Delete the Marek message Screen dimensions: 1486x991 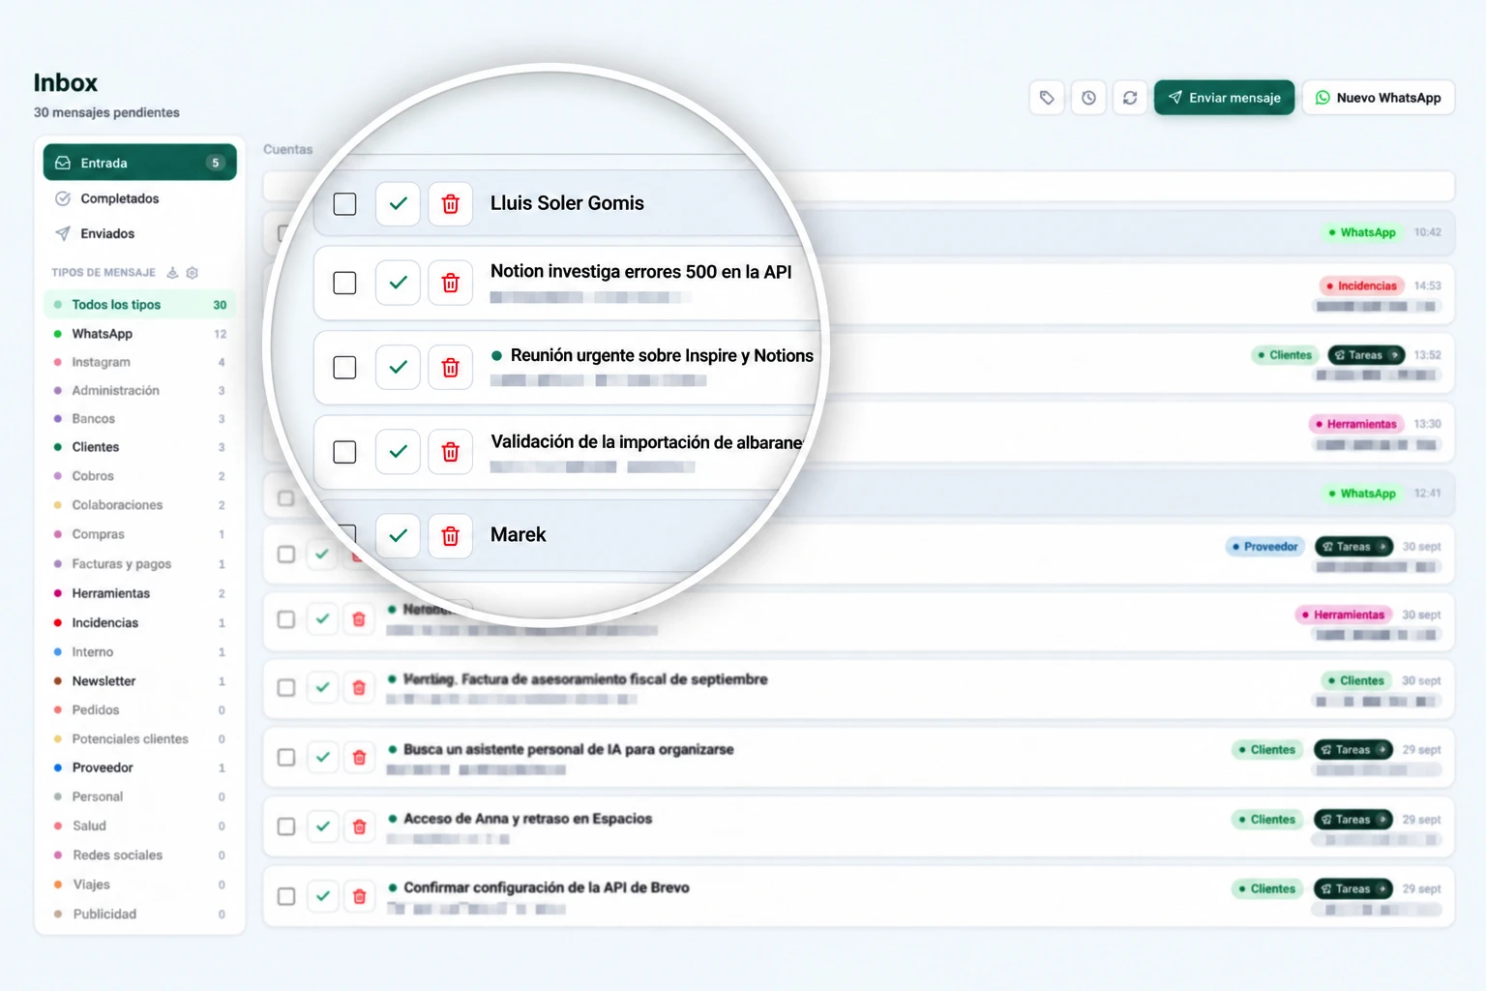451,536
